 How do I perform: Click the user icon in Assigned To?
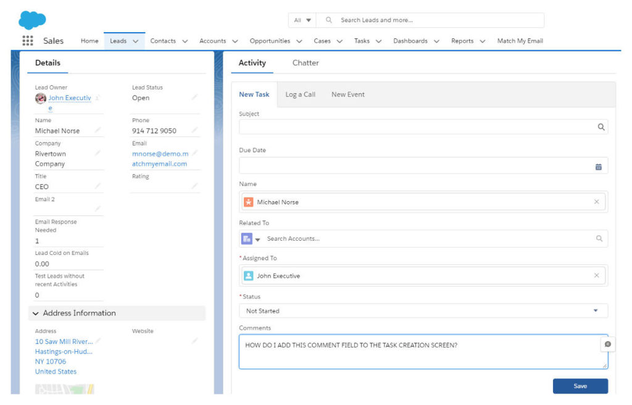[249, 276]
